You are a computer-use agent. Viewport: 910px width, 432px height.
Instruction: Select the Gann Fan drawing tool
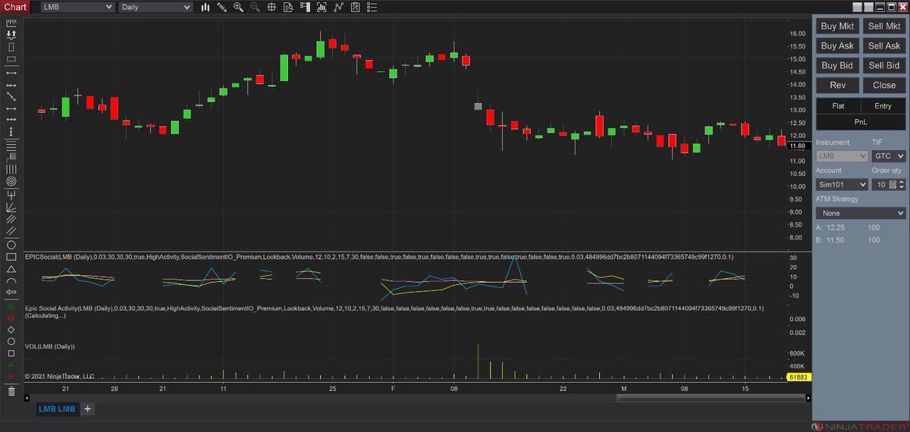[11, 207]
